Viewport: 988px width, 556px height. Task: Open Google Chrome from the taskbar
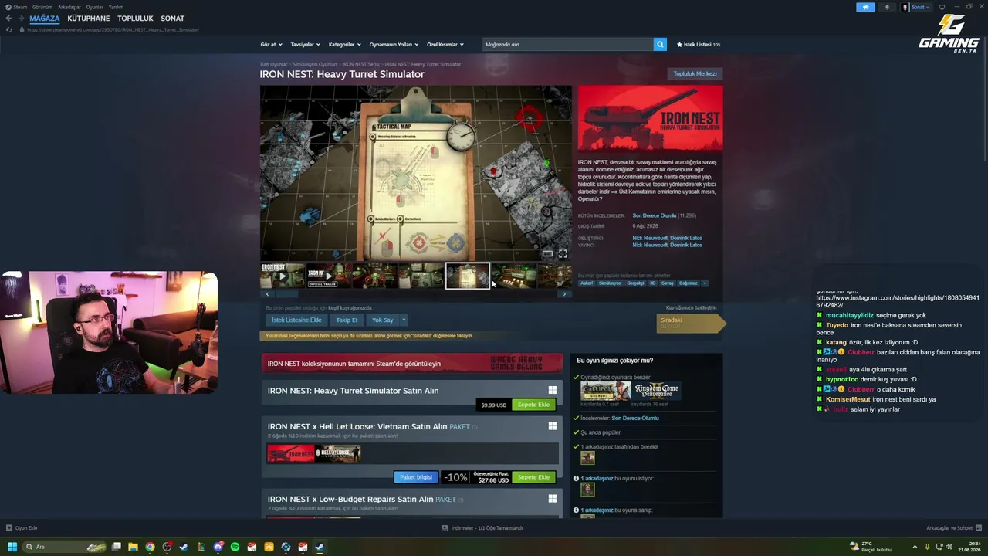point(150,547)
